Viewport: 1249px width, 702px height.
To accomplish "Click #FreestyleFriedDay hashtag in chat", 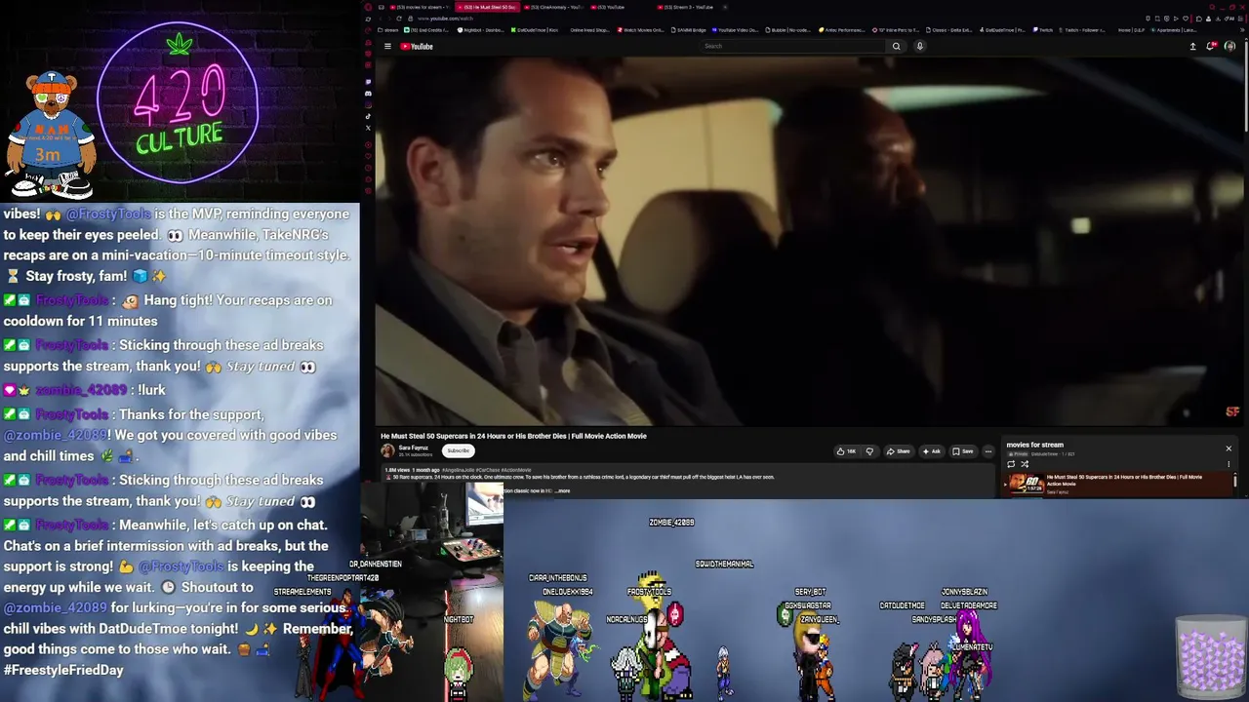I will (63, 670).
